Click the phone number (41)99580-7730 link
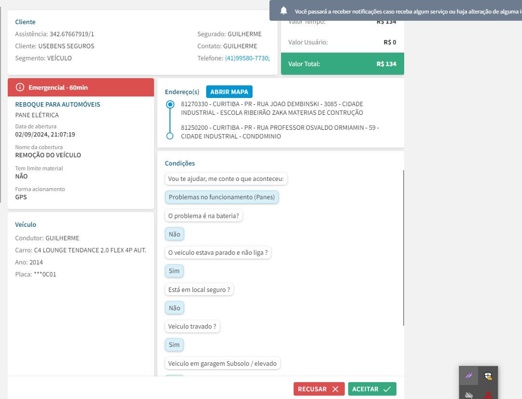The height and width of the screenshot is (399, 522). [247, 58]
